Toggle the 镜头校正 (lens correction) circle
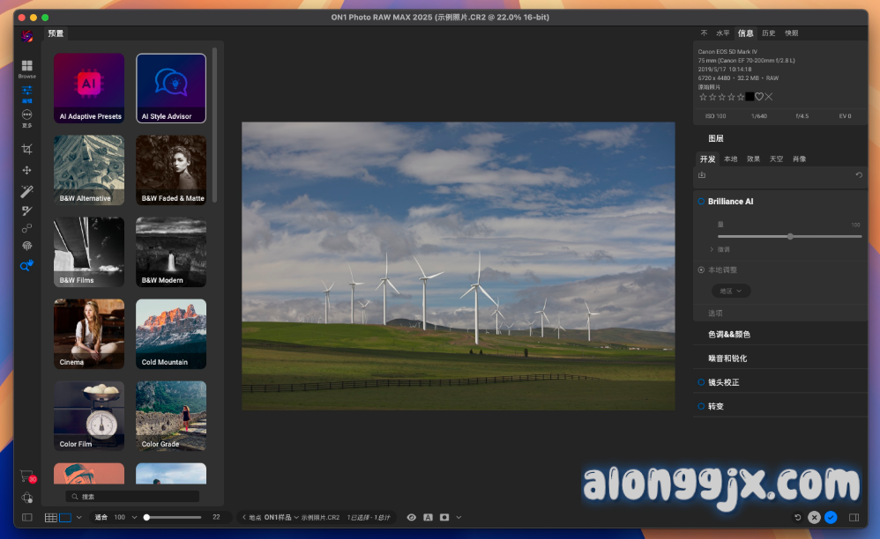Viewport: 880px width, 539px height. [x=702, y=382]
